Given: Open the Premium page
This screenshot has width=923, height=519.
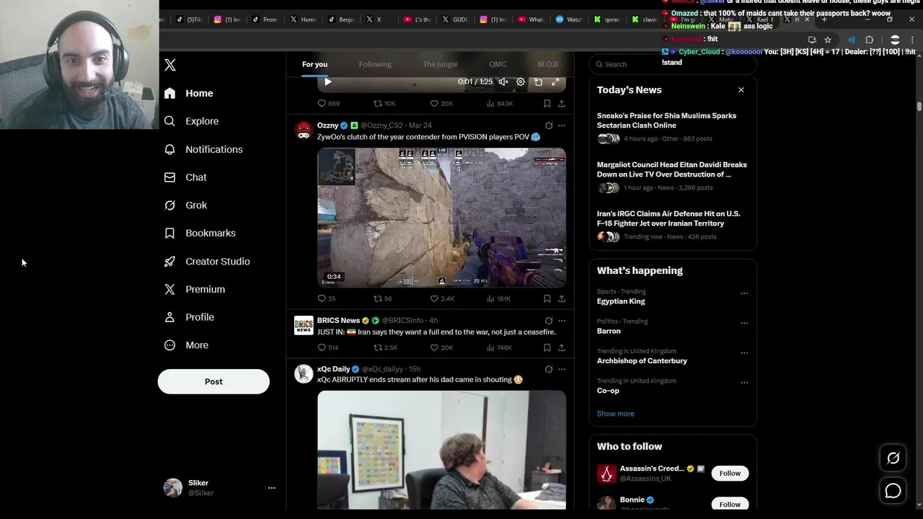Looking at the screenshot, I should 195,289.
